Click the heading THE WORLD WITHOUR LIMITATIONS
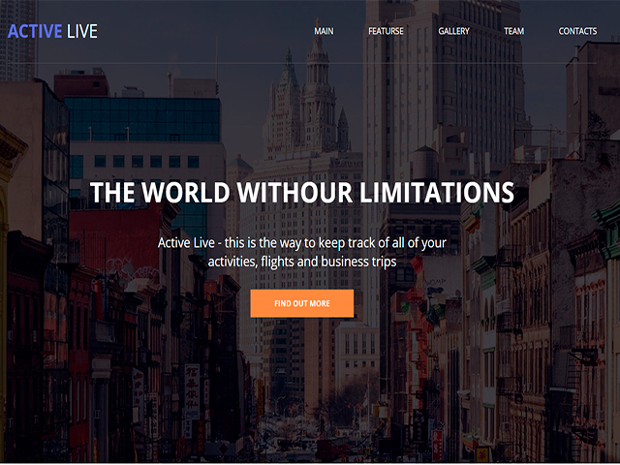This screenshot has width=620, height=465. click(302, 193)
